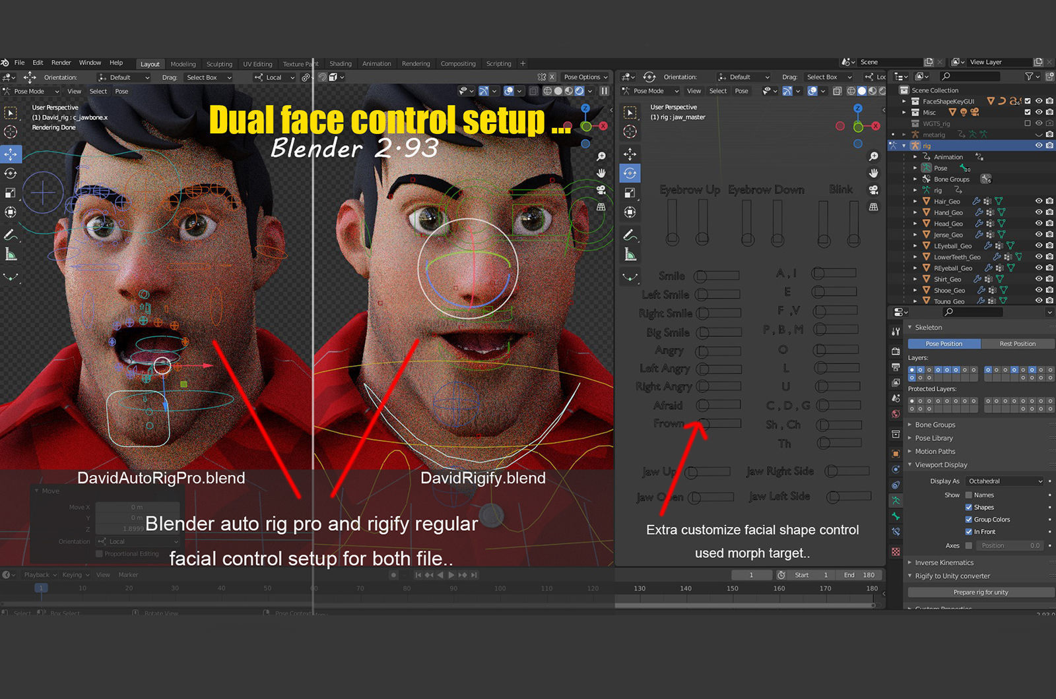This screenshot has height=699, width=1056.
Task: Open the Scripting workspace tab
Action: pos(499,64)
